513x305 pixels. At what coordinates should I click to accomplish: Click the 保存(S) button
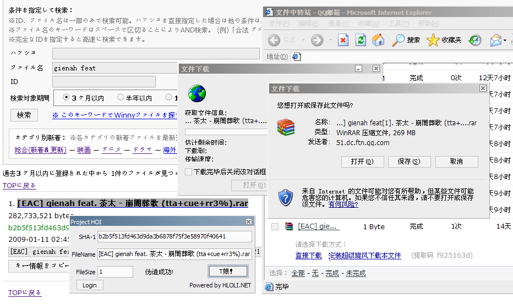coord(410,162)
